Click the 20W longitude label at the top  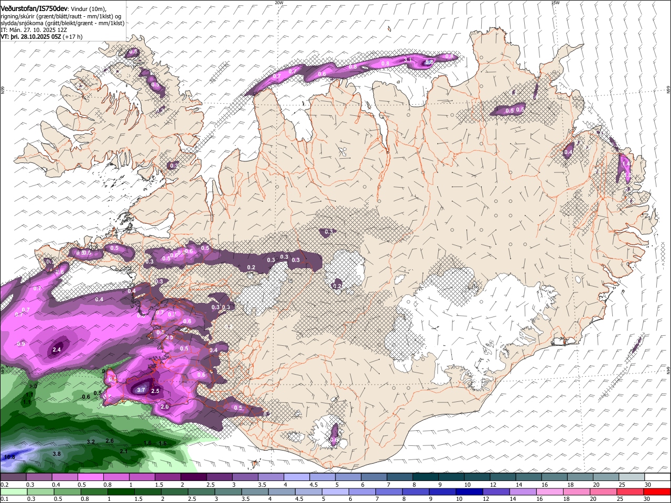click(279, 3)
